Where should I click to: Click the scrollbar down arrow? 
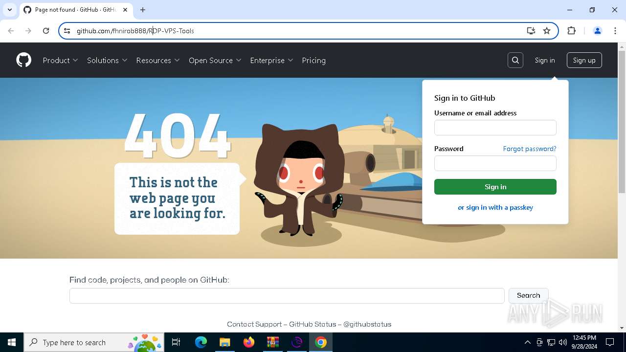coord(622,328)
